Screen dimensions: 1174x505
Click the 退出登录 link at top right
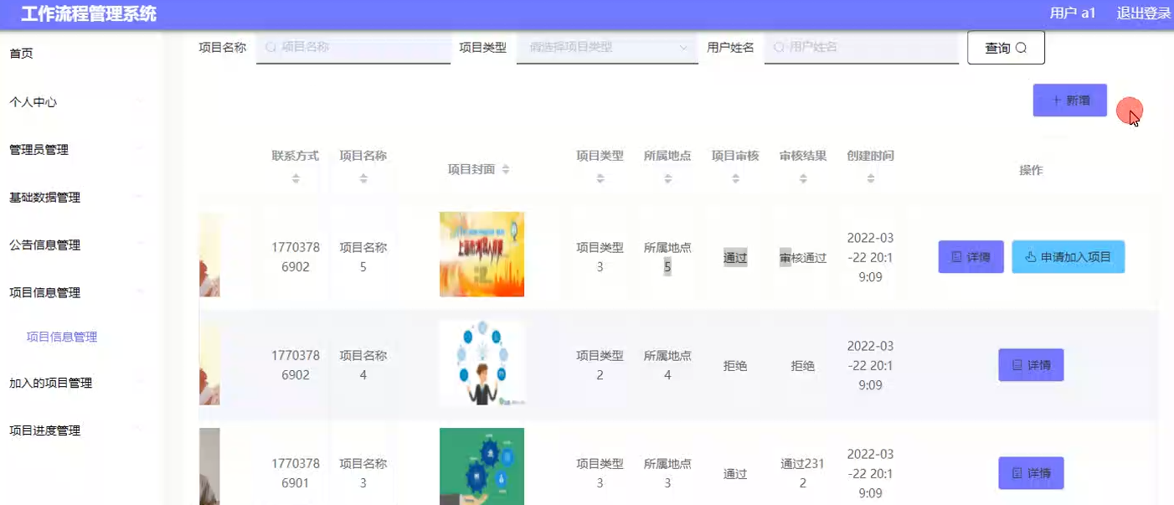1144,13
